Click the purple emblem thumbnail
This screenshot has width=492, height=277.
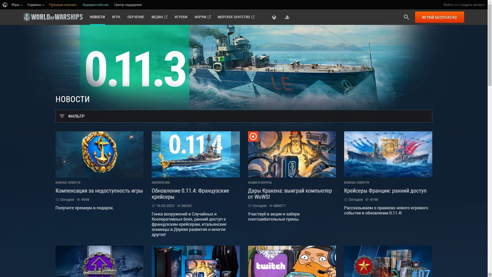point(99,261)
